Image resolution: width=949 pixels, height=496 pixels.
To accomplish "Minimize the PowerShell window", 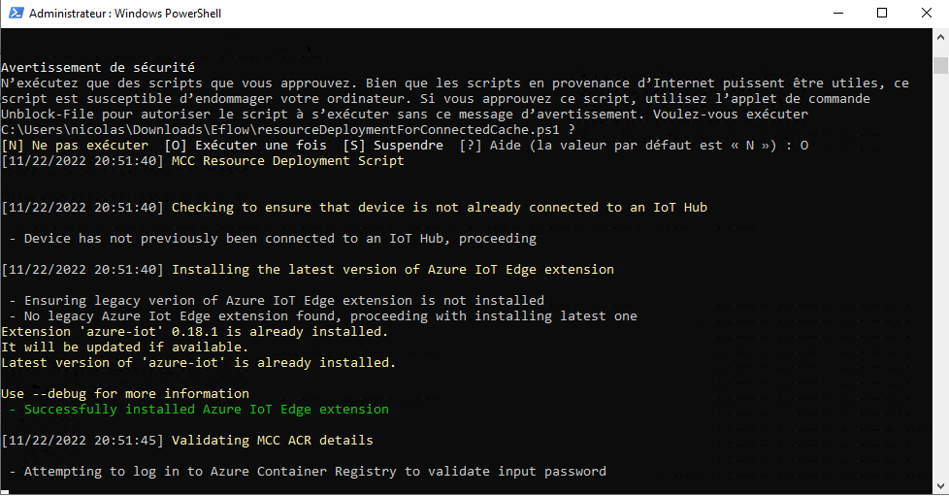I will pos(836,14).
